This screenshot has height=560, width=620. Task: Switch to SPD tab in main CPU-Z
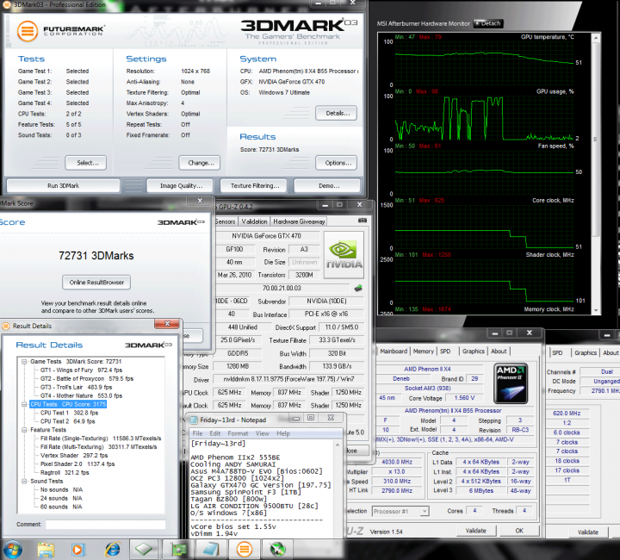445,352
